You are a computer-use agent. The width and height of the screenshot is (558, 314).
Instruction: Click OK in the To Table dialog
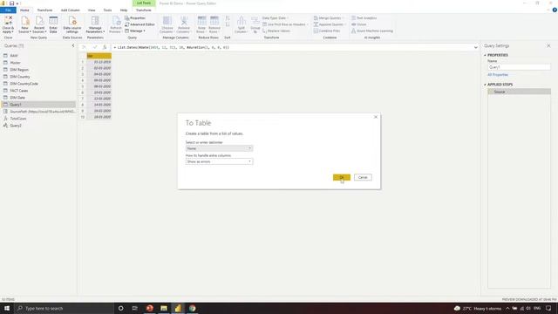pos(342,177)
